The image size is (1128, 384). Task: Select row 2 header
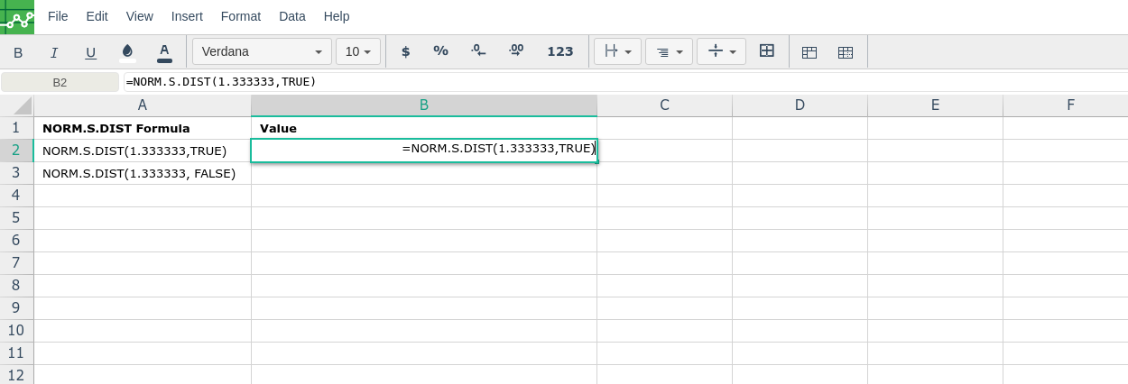click(17, 151)
